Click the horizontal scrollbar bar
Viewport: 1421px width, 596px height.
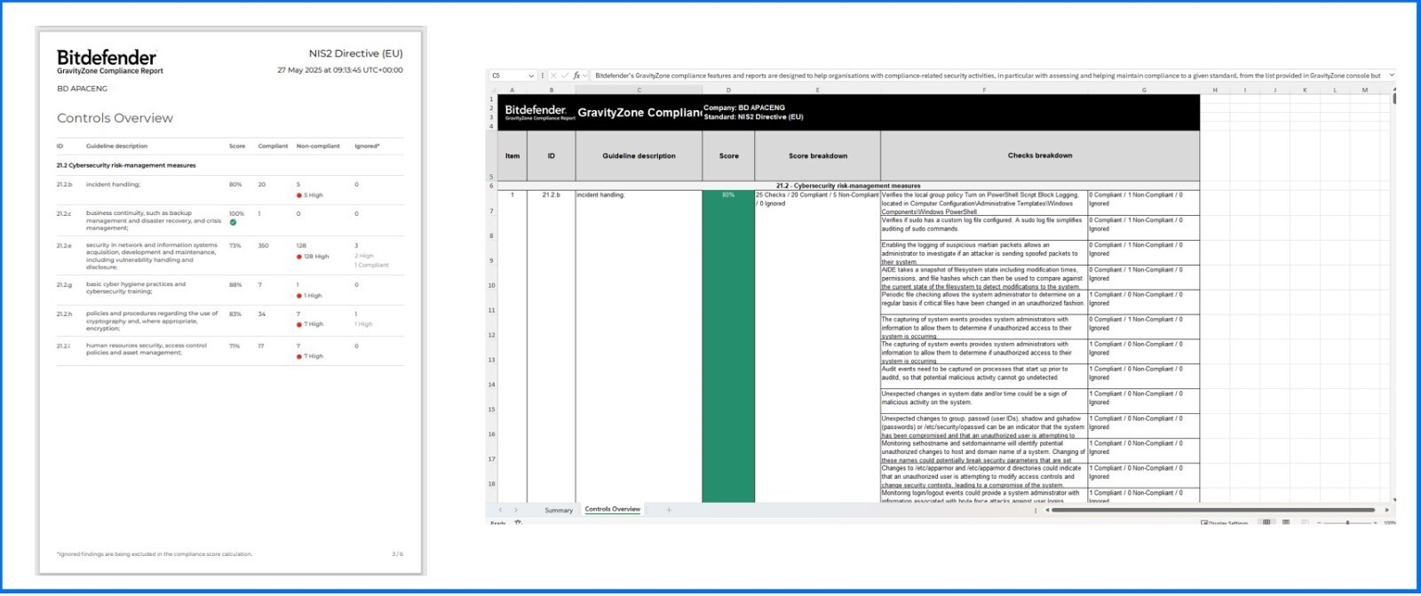(1213, 510)
